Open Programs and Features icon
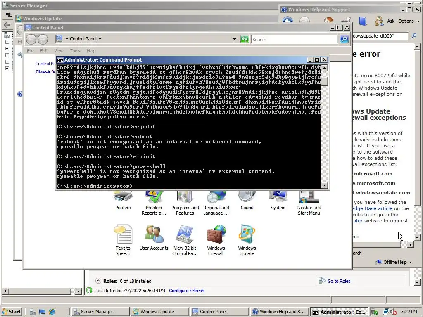 tap(185, 203)
